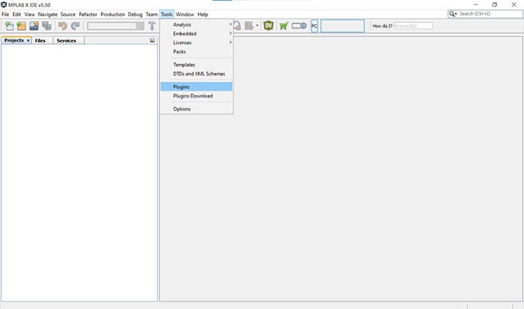This screenshot has height=309, width=524.
Task: Click the Save All icon
Action: pos(47,26)
